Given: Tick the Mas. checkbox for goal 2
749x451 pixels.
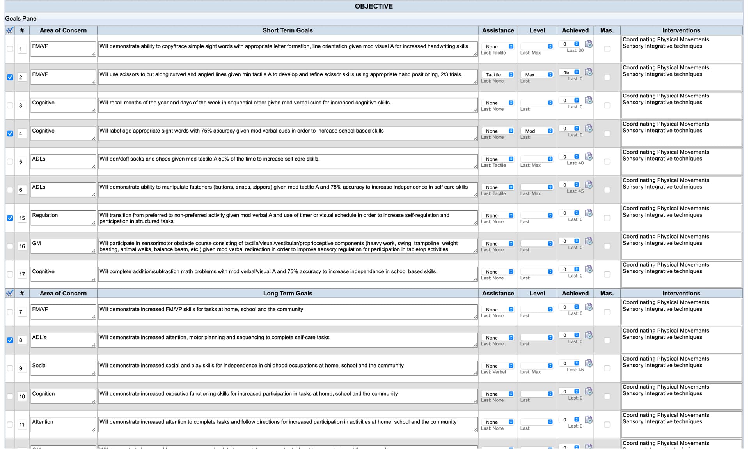Looking at the screenshot, I should click(x=607, y=77).
